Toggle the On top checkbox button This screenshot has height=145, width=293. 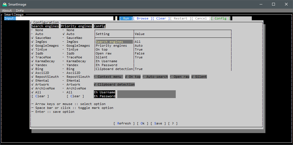[x=133, y=77]
